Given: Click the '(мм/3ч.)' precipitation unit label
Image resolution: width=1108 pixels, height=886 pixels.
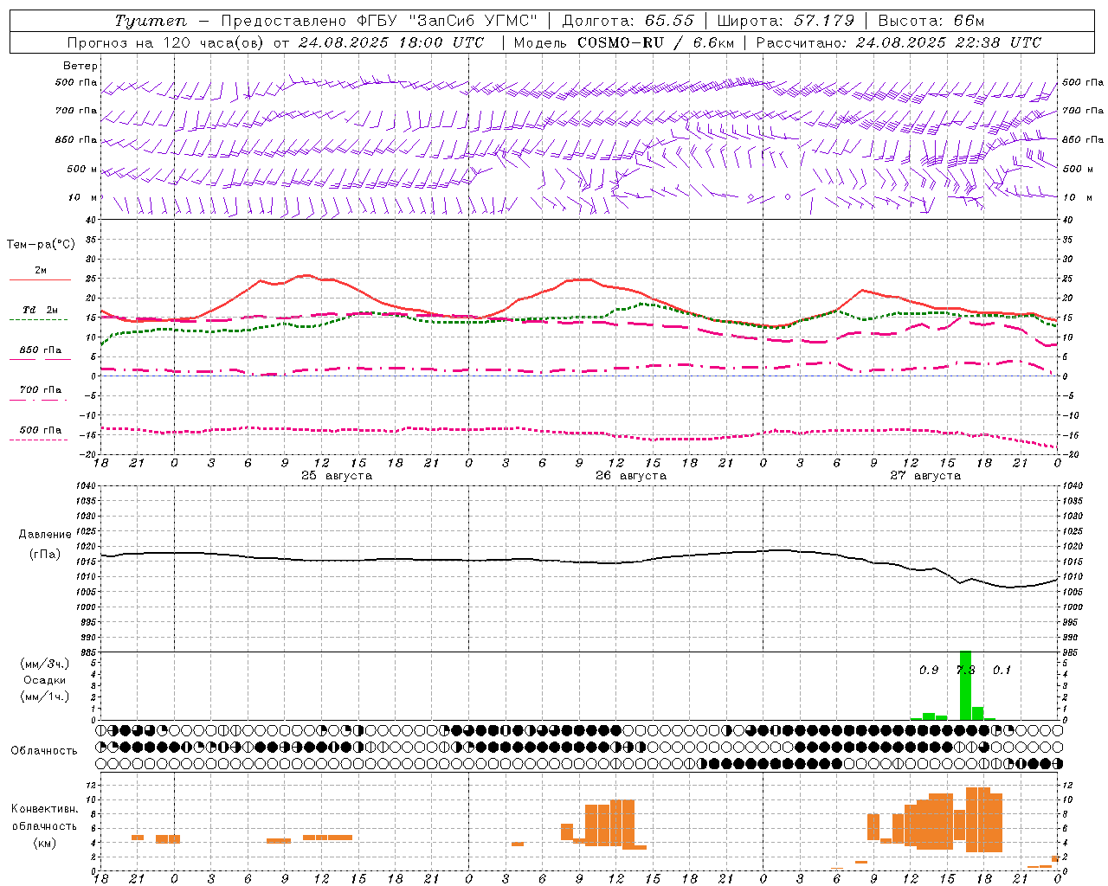Looking at the screenshot, I should 44,664.
